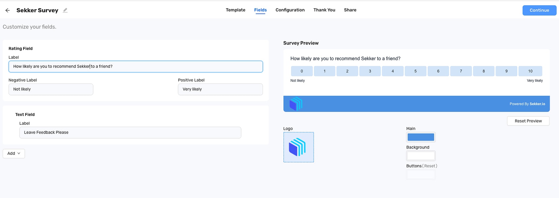Click the pencil edit icon beside Sekker Survey
The image size is (559, 198).
pyautogui.click(x=65, y=10)
